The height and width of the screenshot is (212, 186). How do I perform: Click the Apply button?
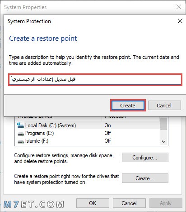click(166, 203)
